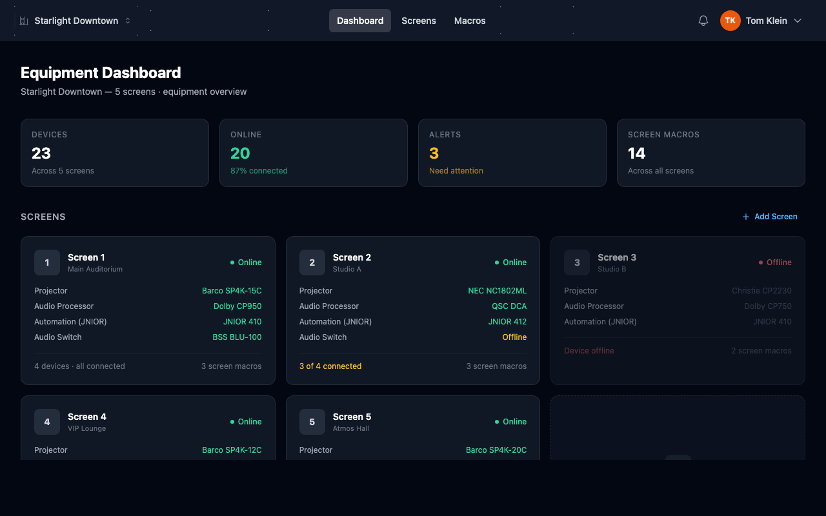Open the notifications bell
The width and height of the screenshot is (826, 516).
coord(703,21)
